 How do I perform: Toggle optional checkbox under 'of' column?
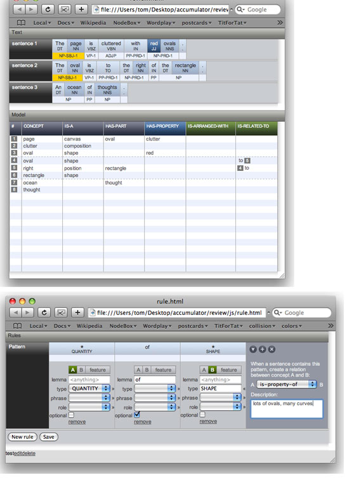tap(137, 415)
